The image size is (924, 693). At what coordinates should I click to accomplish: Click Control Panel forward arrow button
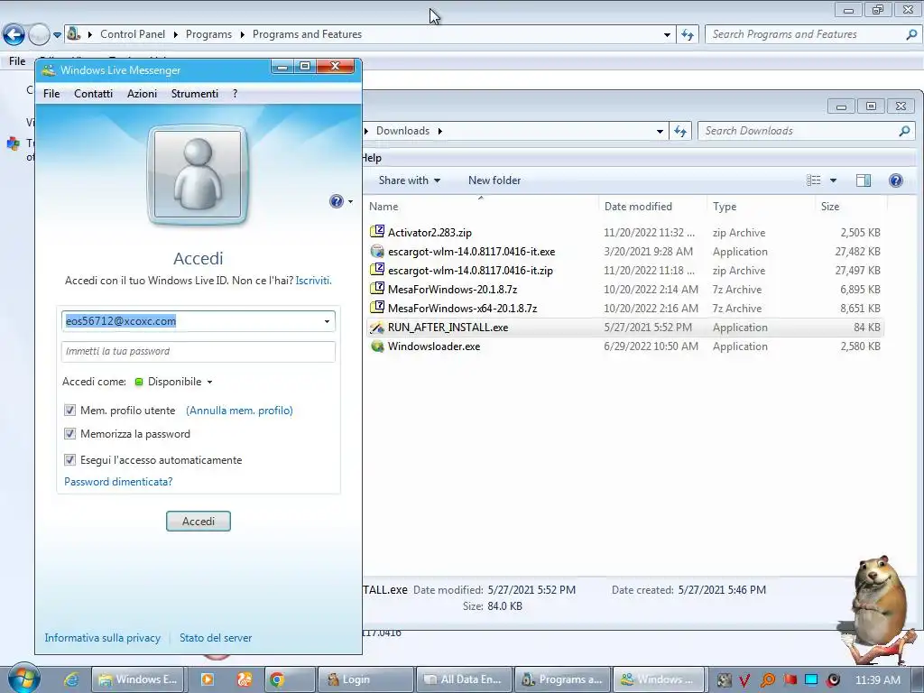pyautogui.click(x=39, y=35)
